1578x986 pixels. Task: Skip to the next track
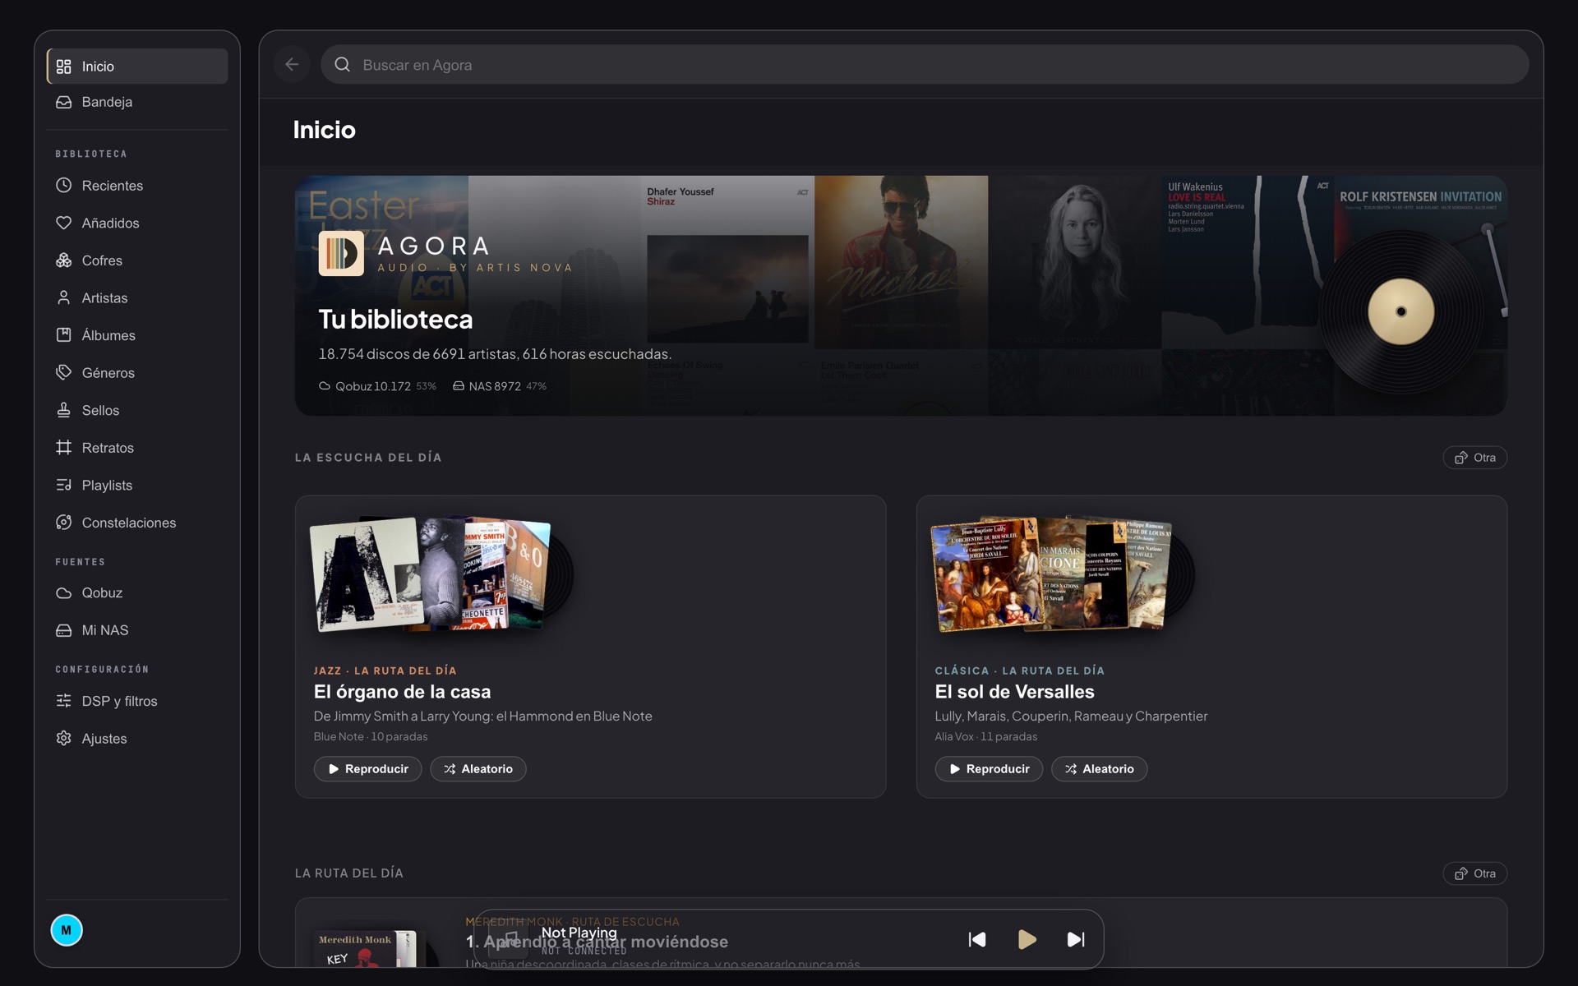click(1076, 939)
